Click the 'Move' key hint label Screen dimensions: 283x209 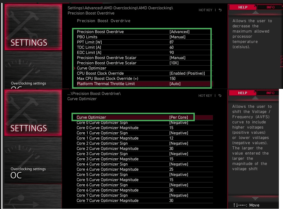pyautogui.click(x=254, y=205)
